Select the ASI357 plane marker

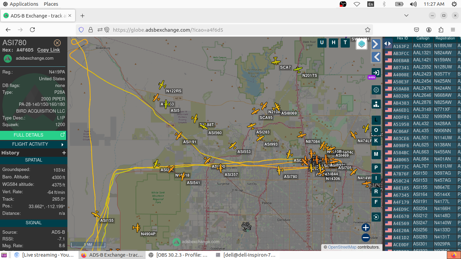[220, 168]
